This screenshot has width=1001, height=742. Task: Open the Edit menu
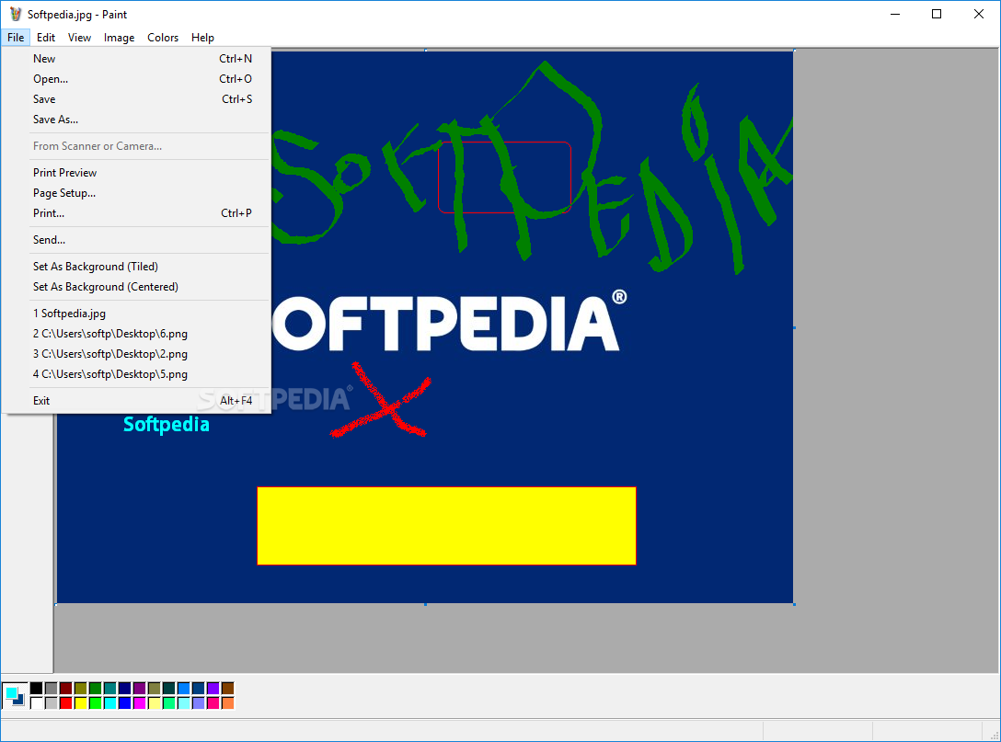pyautogui.click(x=46, y=38)
